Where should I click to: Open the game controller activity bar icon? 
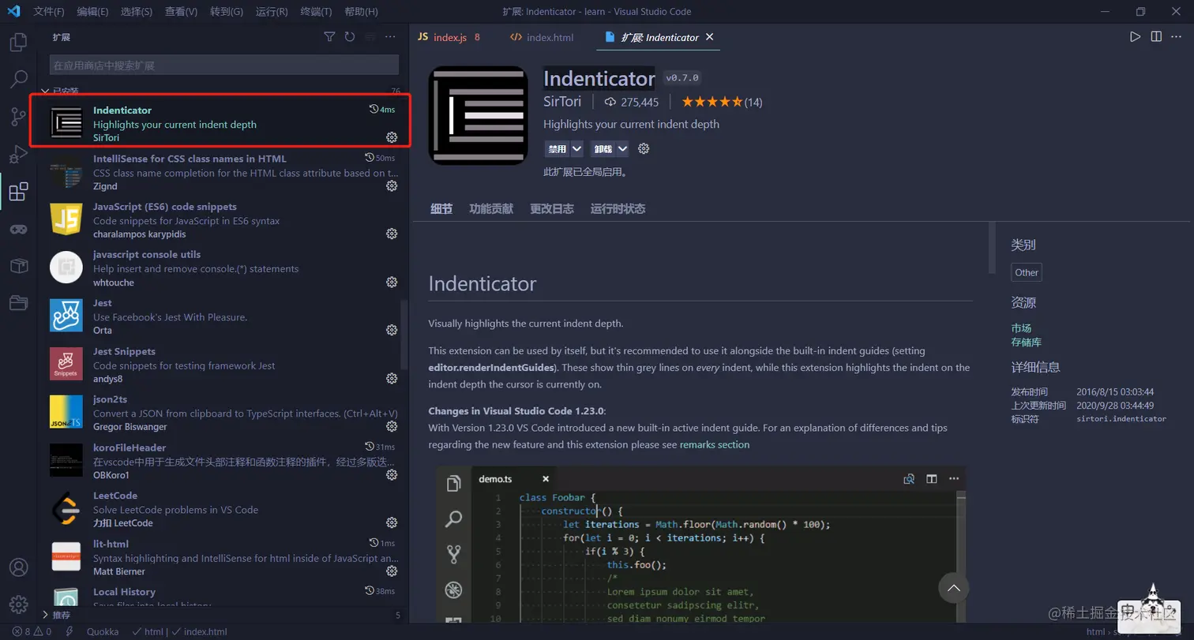(18, 229)
